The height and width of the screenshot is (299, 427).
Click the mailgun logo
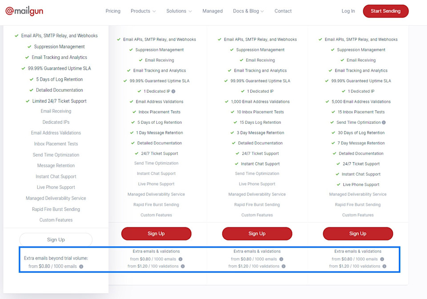(x=24, y=11)
